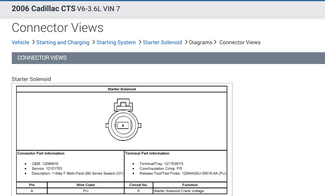Click the Starter Solenoid table title row
Screen dimensions: 325x196
[122, 89]
